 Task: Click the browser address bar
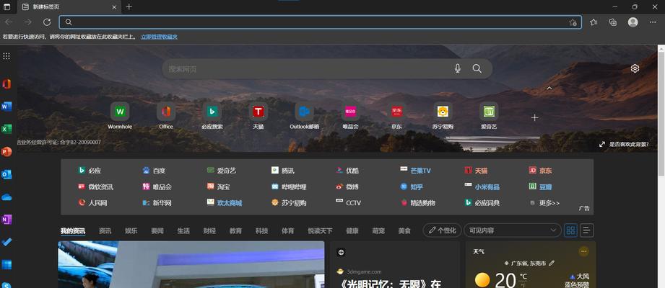320,22
